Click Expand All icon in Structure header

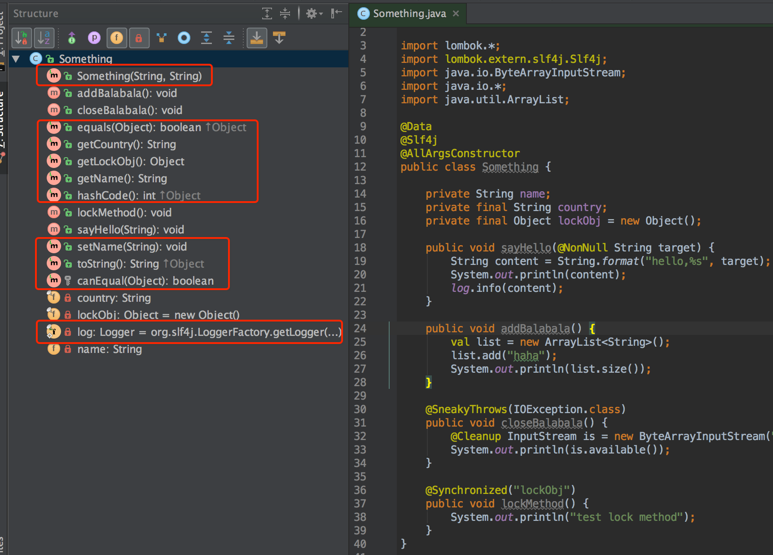pyautogui.click(x=267, y=13)
